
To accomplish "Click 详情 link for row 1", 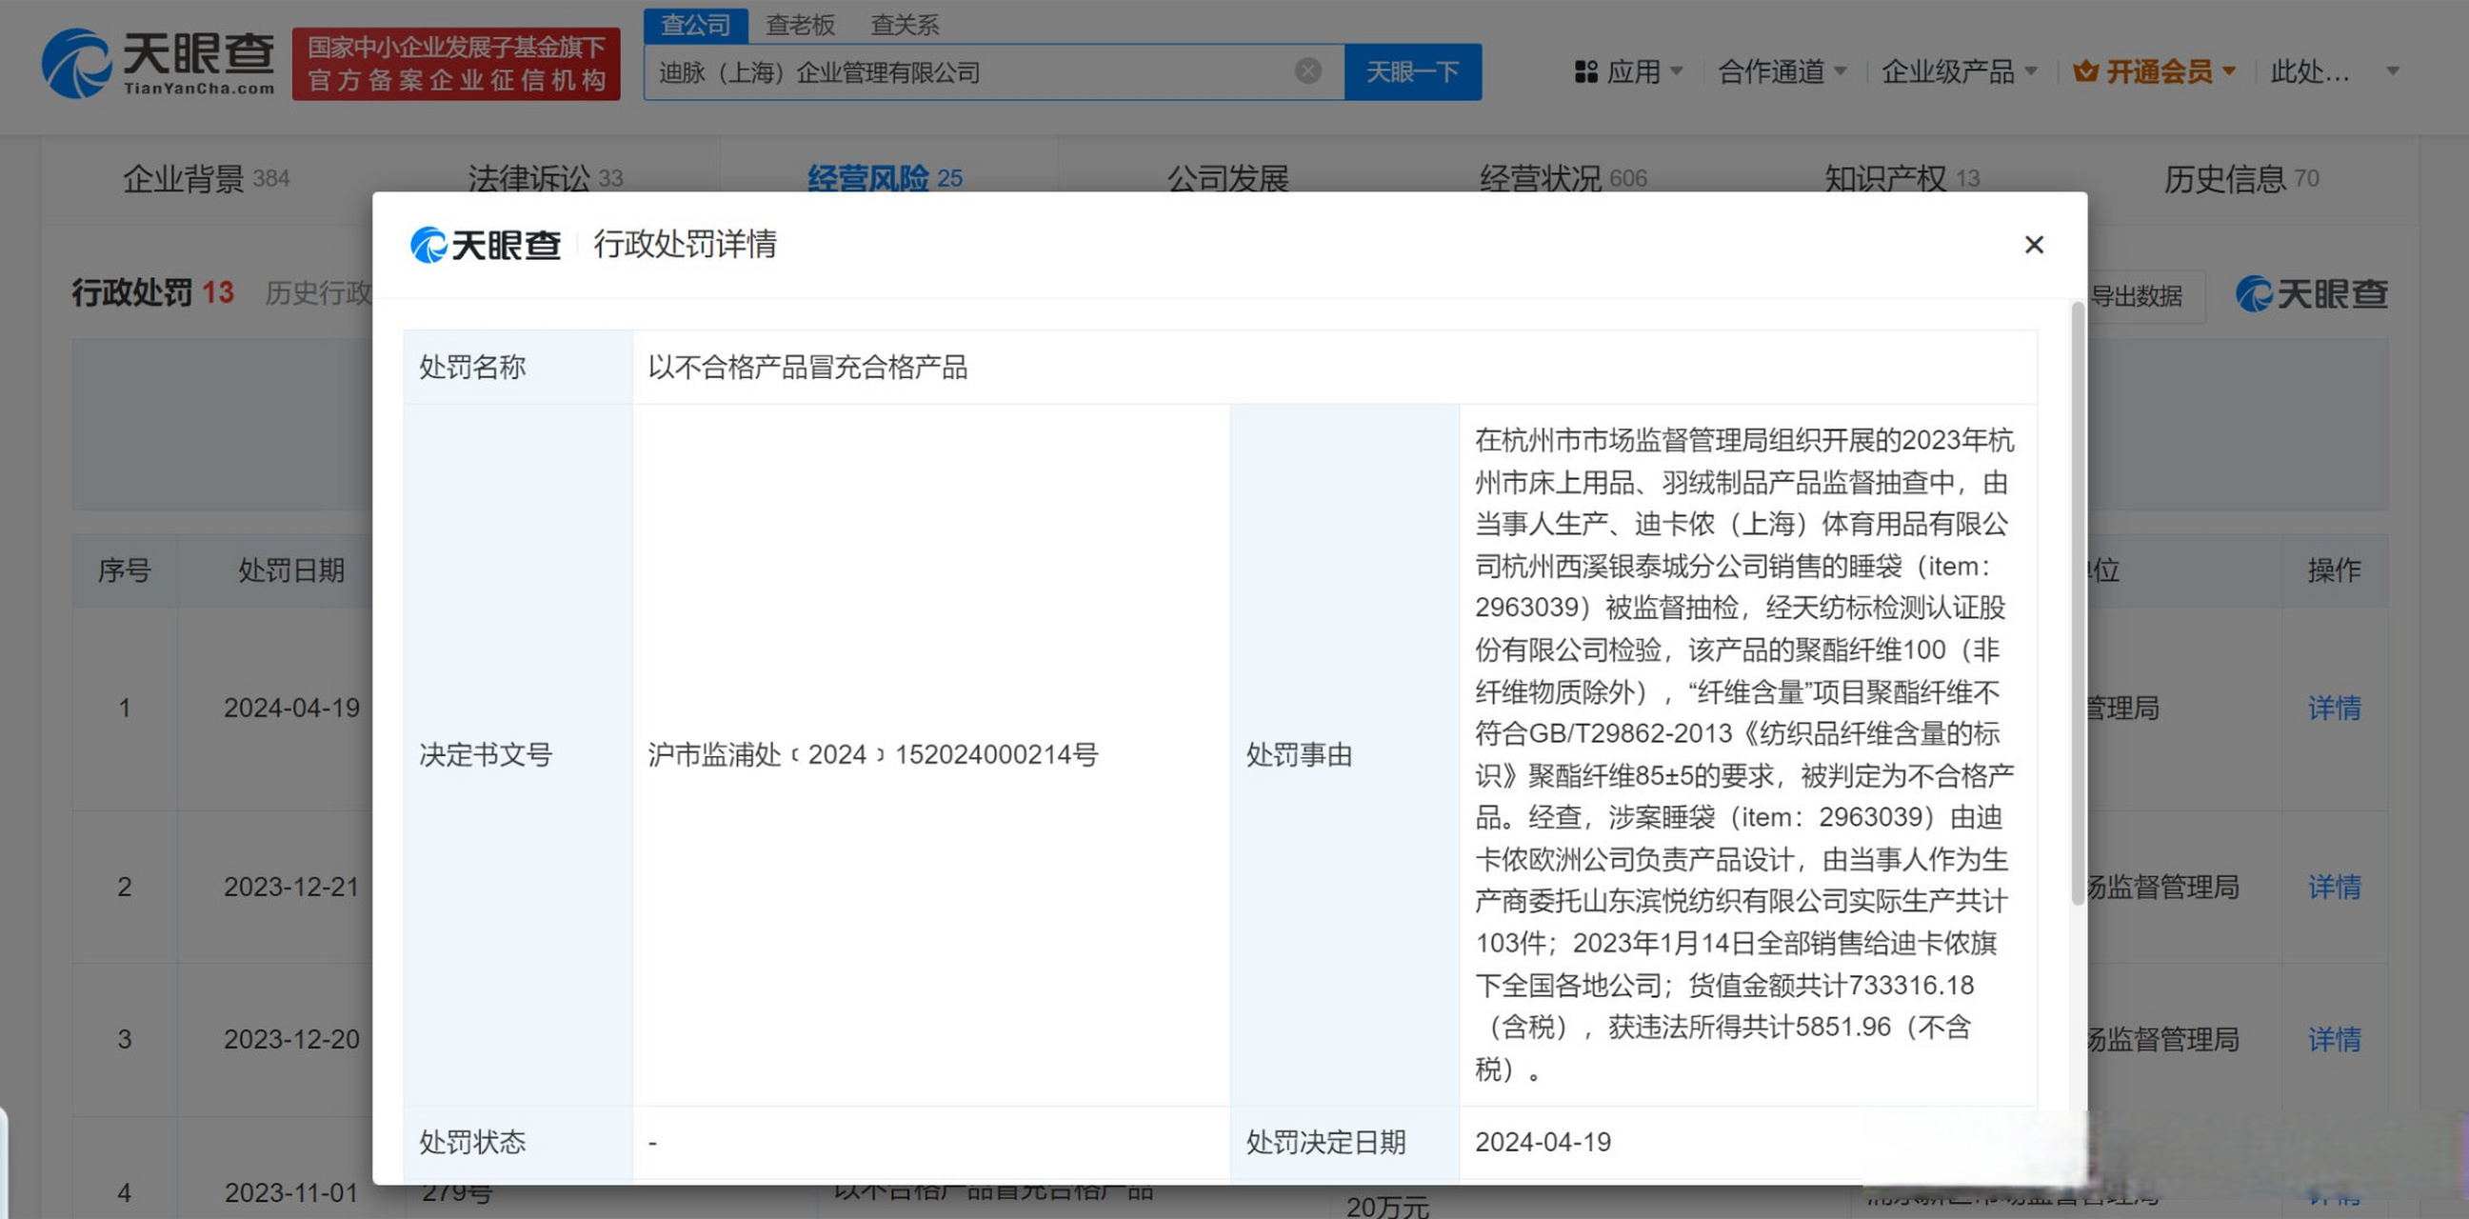I will [2334, 709].
